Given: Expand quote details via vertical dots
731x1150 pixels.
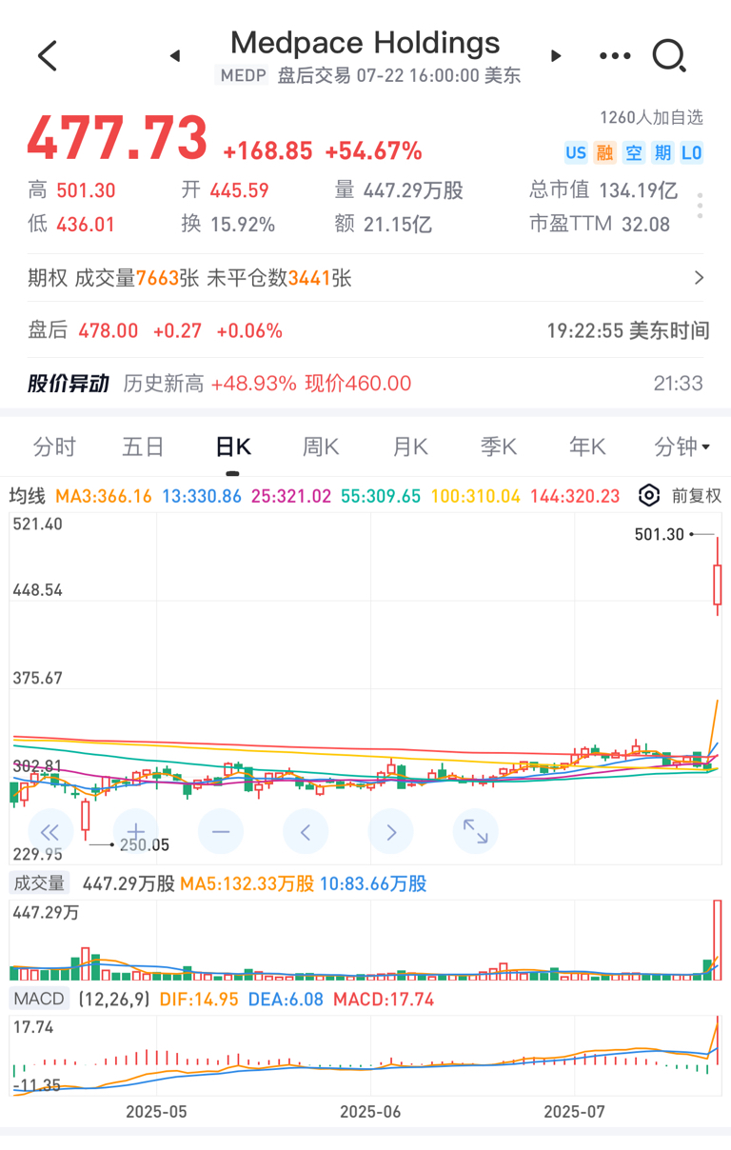Looking at the screenshot, I should click(x=700, y=207).
